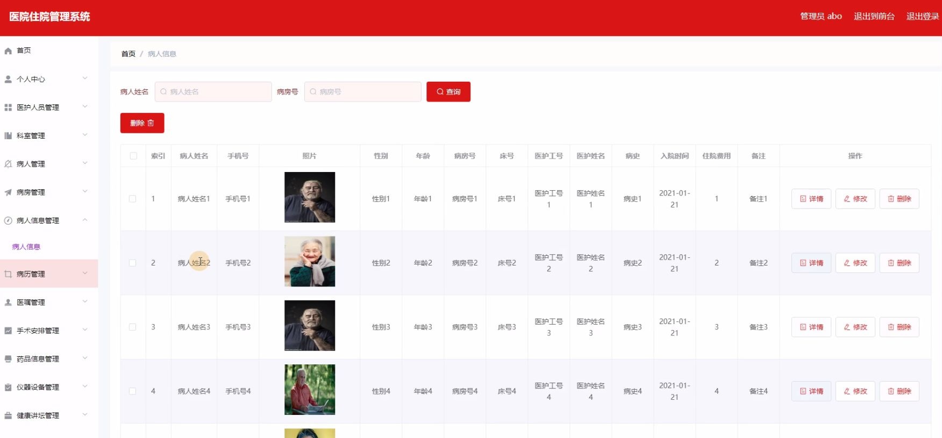This screenshot has width=942, height=438.
Task: Toggle the select-all checkbox in table header
Action: 133,156
